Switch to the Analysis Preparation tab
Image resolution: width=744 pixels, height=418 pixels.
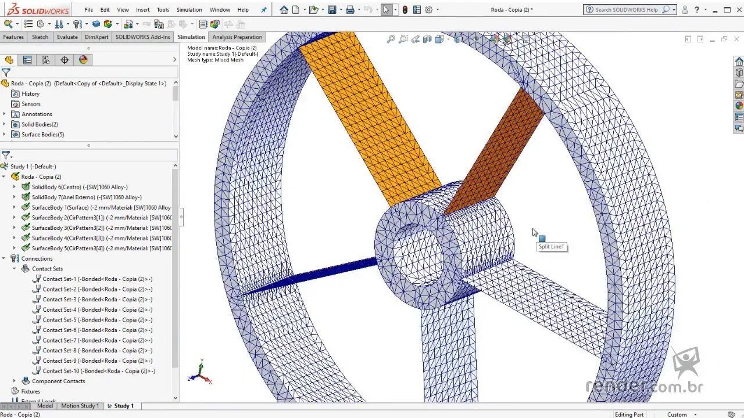(237, 37)
